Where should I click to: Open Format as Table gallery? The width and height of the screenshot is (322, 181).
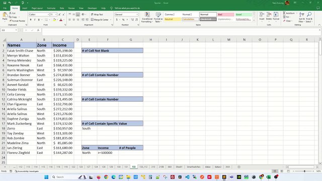click(158, 17)
